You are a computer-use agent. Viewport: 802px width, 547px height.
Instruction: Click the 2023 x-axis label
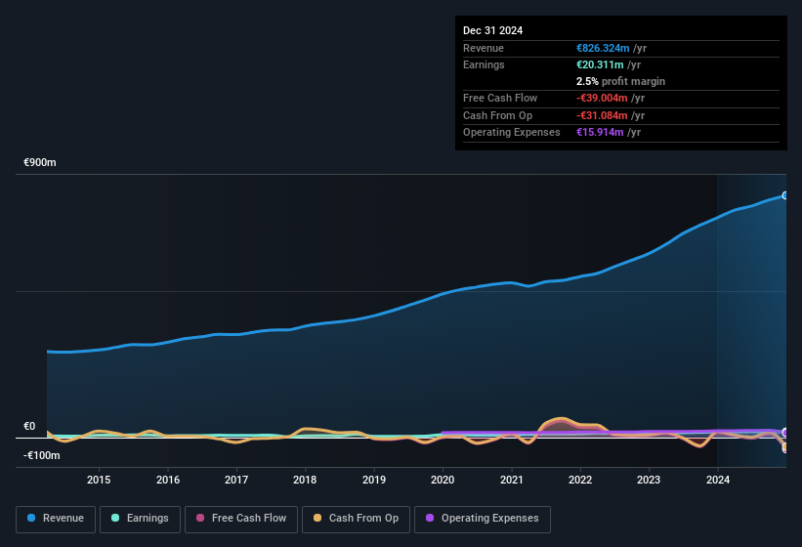click(x=649, y=480)
